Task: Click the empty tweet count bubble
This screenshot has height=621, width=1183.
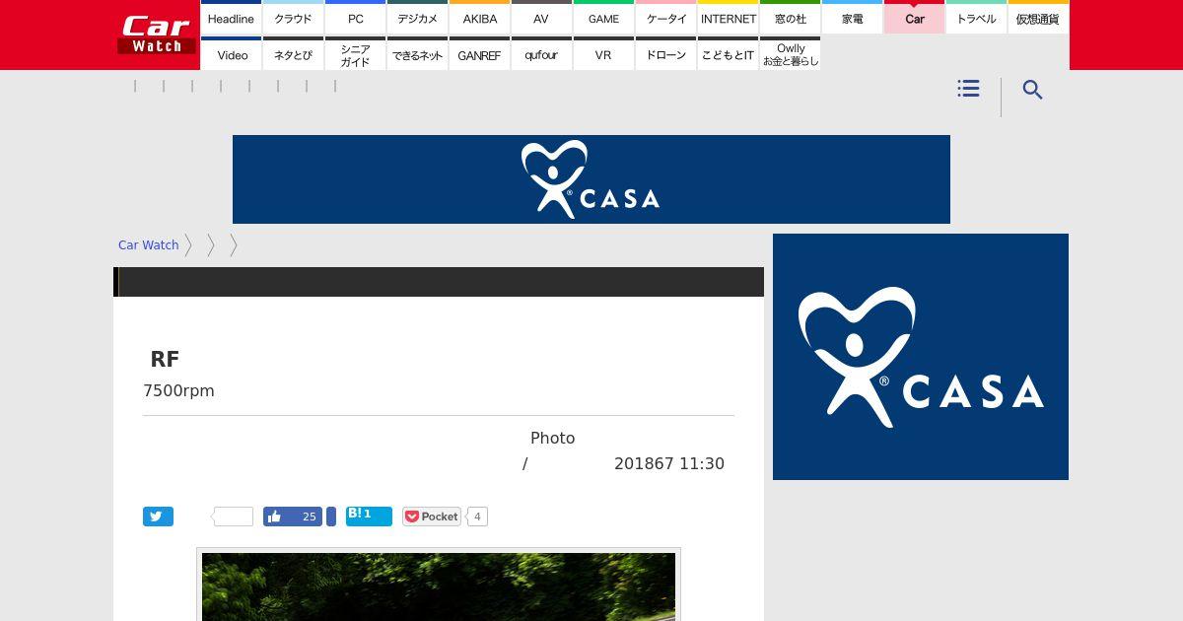Action: point(234,517)
